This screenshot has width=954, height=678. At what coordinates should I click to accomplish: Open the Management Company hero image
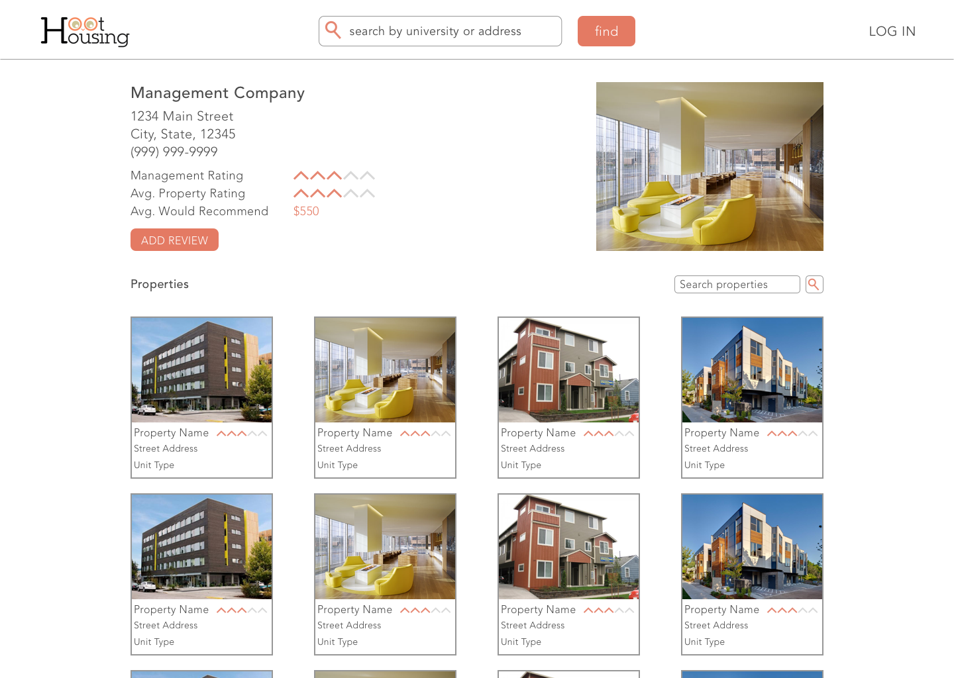point(710,166)
